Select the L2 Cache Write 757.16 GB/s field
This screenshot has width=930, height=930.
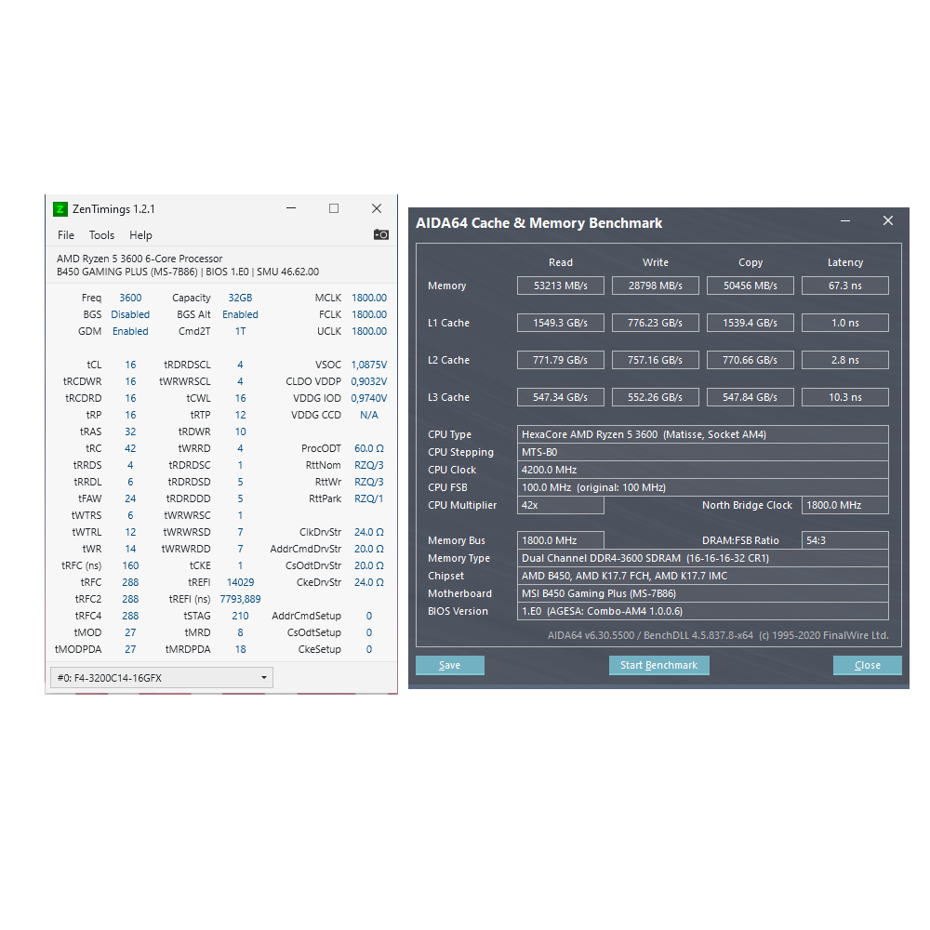click(656, 360)
